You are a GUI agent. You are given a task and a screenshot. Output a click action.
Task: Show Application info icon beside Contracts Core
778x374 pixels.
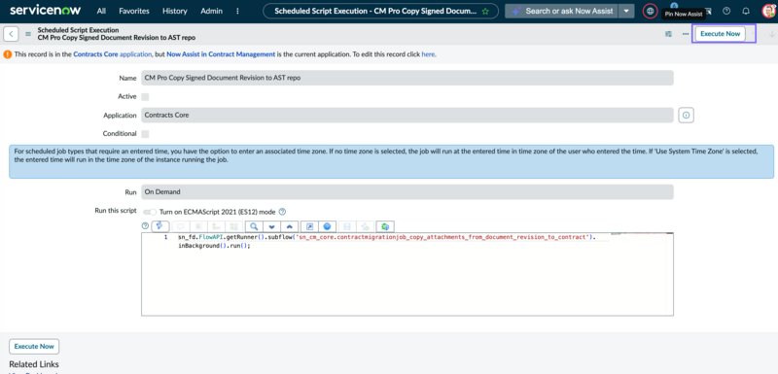click(687, 115)
